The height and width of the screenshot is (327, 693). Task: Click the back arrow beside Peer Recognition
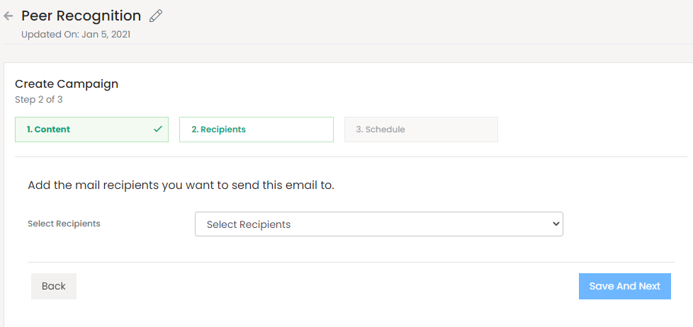point(9,16)
